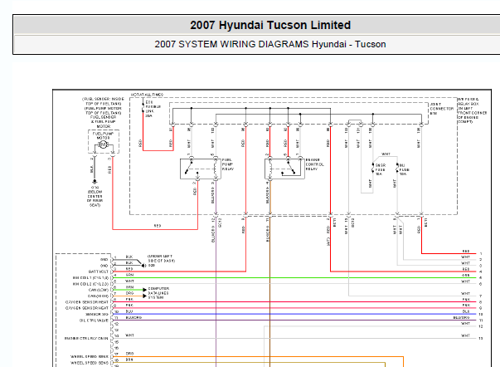Click the "HOT AT ALL TIMES" label
Image resolution: width=500 pixels, height=367 pixels.
pos(147,95)
